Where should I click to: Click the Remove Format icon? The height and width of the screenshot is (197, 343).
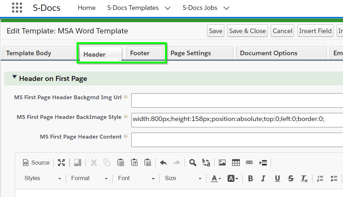(x=304, y=179)
